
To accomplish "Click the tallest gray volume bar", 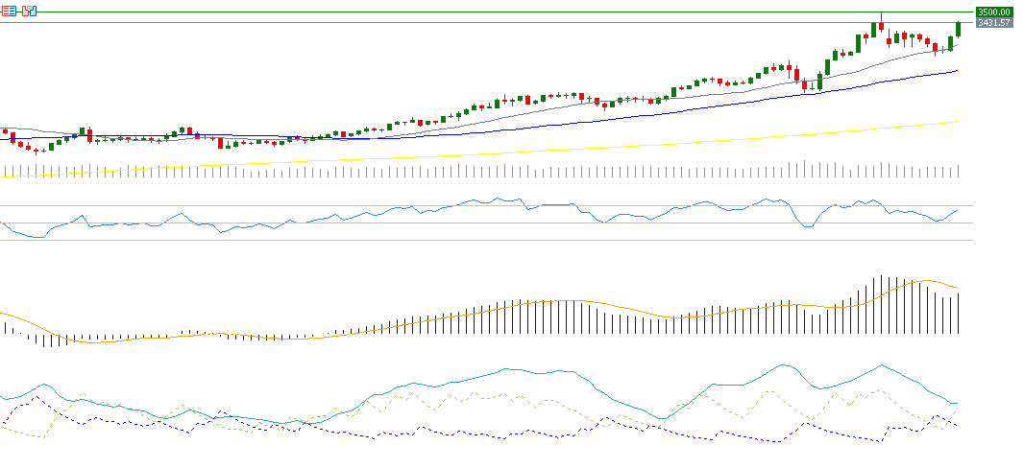I will click(803, 169).
